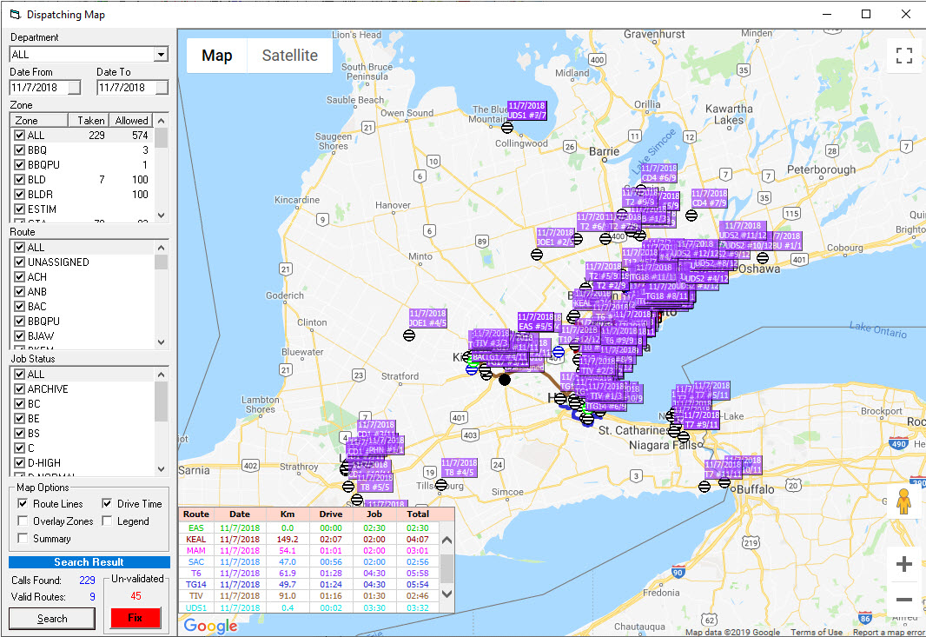This screenshot has width=926, height=637.
Task: Switch to the Satellite view tab
Action: click(x=290, y=56)
